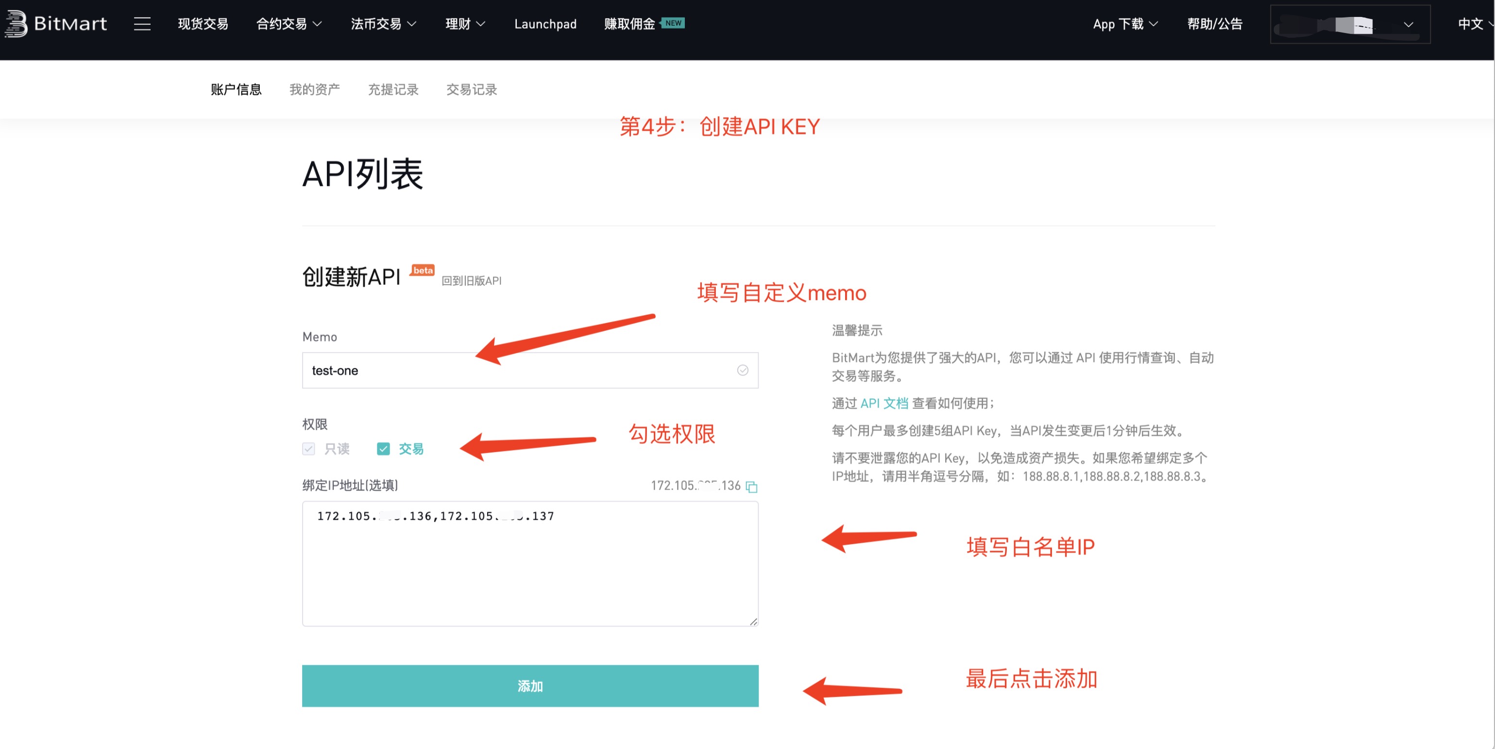
Task: Click the API列表 heading
Action: (363, 173)
